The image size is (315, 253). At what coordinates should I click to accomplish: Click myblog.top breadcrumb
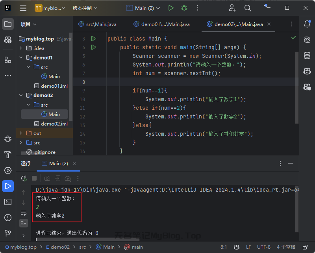coord(21,247)
